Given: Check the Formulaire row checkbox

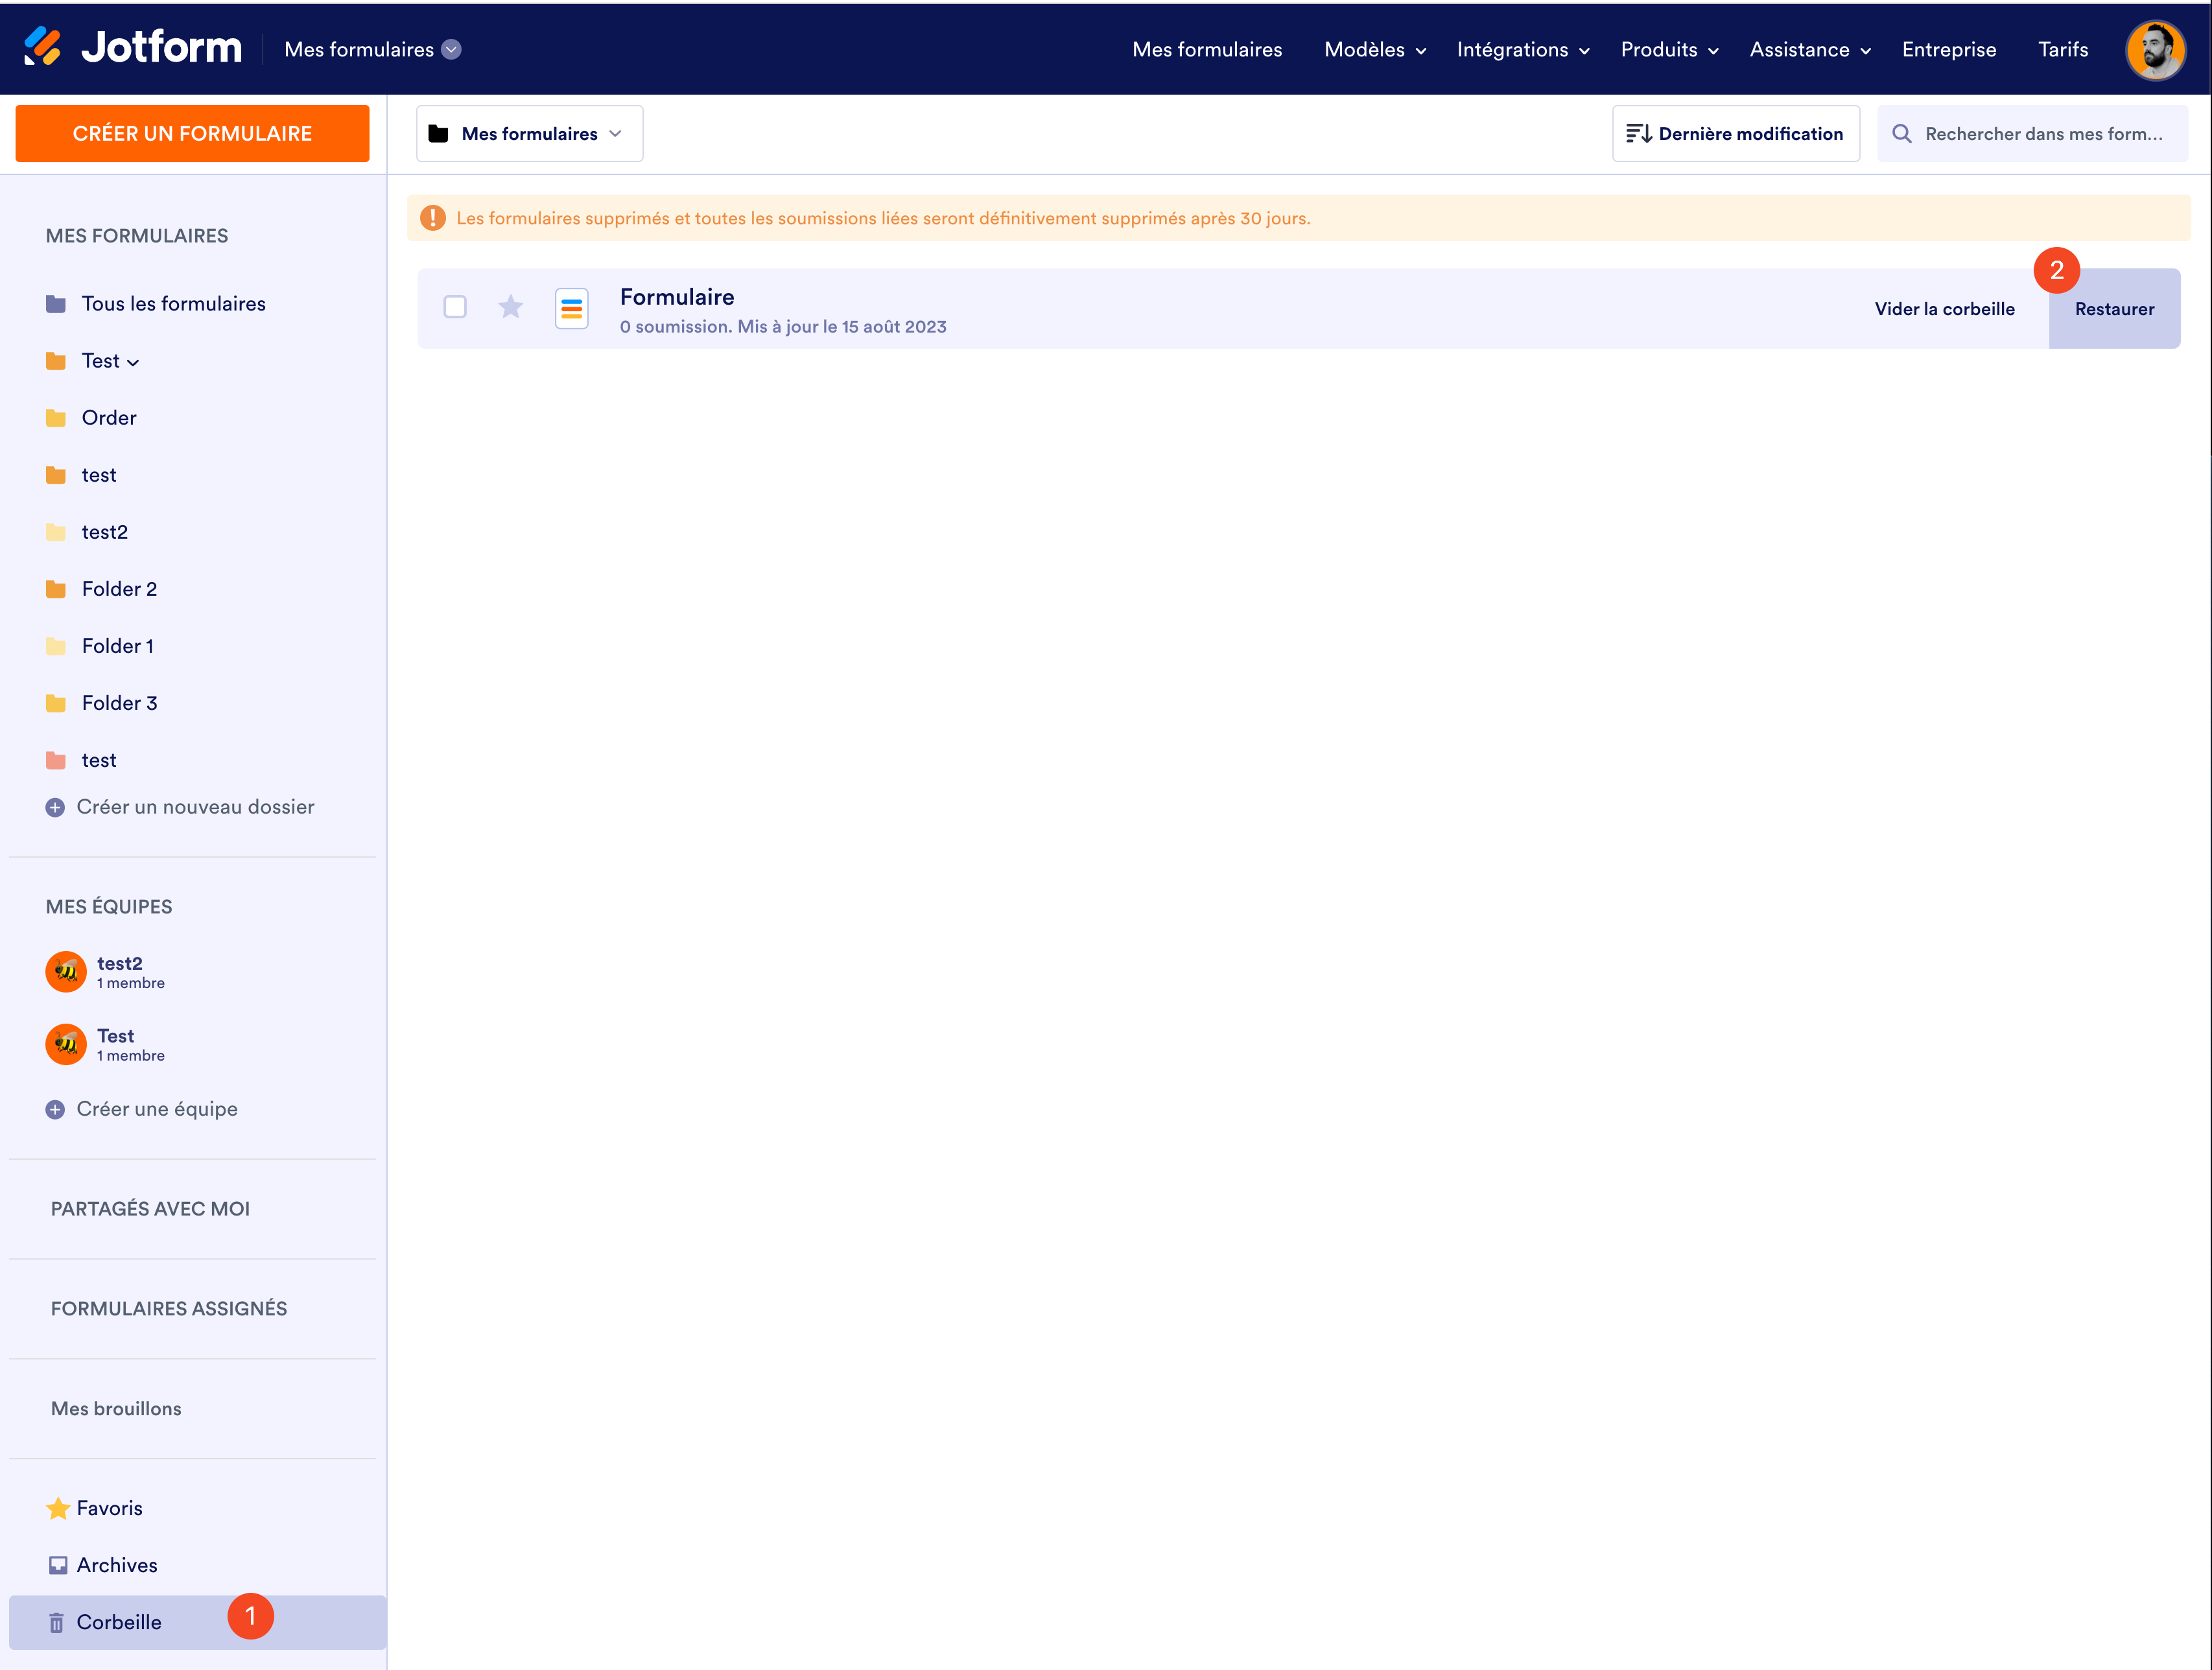Looking at the screenshot, I should pyautogui.click(x=455, y=307).
